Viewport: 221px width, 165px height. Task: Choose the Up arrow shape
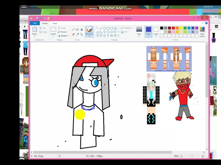[x=101, y=35]
